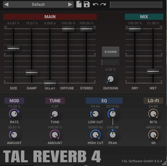The image size is (167, 166).
Task: Click the PEAK gain knob
Action: 113,135
